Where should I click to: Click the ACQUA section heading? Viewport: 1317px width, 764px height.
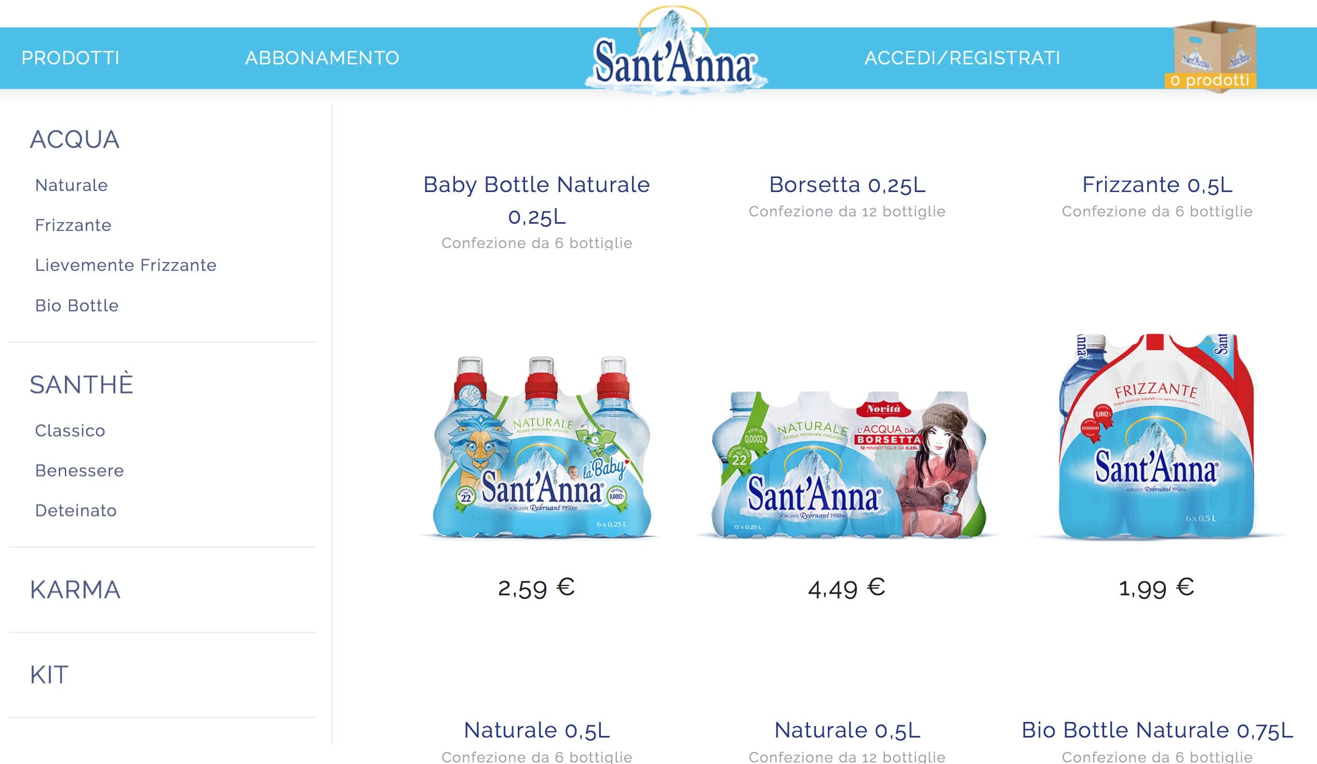click(x=75, y=140)
